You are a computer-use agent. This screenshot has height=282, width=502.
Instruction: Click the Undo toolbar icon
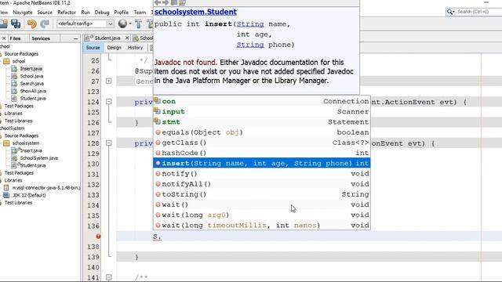point(31,23)
